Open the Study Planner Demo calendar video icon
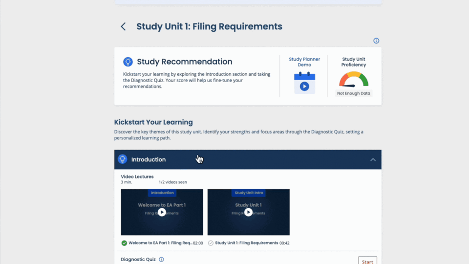The image size is (469, 264). (304, 82)
